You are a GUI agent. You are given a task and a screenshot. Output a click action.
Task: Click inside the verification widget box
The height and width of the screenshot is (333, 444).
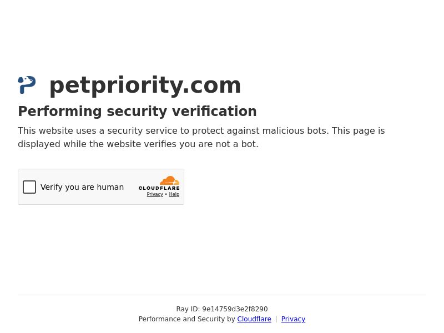(x=101, y=187)
